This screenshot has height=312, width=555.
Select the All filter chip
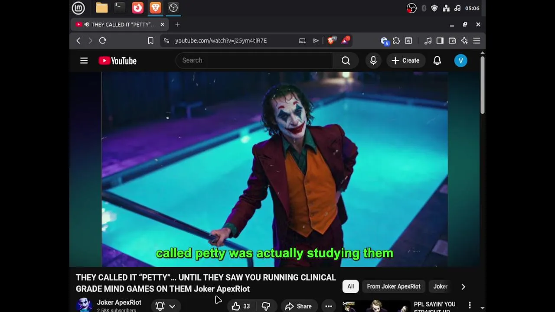click(350, 286)
